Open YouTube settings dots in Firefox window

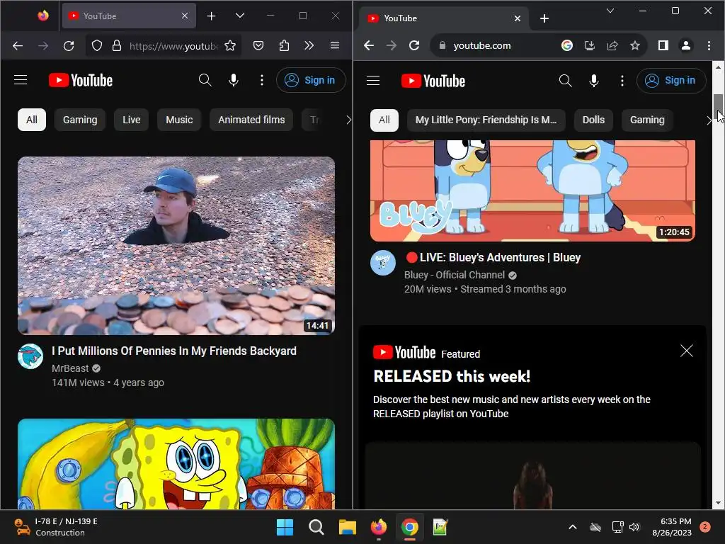(x=262, y=80)
